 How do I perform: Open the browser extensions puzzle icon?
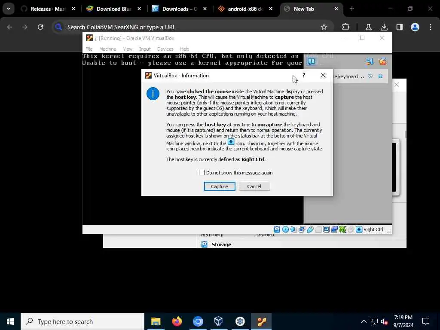346,27
